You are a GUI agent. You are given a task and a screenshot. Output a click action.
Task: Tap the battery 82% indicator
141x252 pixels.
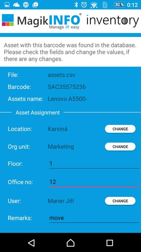pos(119,5)
